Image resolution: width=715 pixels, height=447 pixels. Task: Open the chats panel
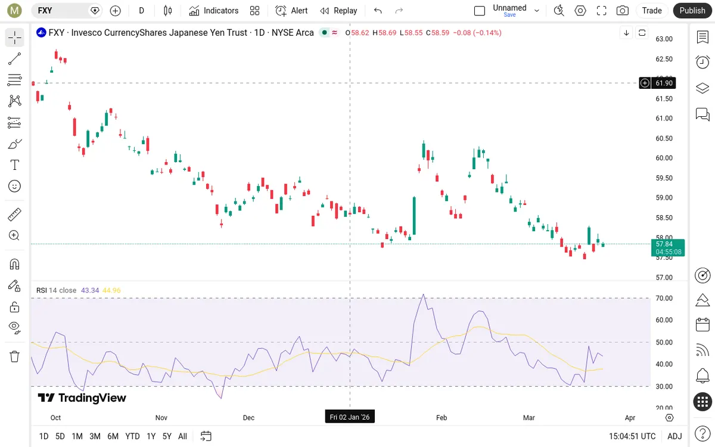[702, 114]
